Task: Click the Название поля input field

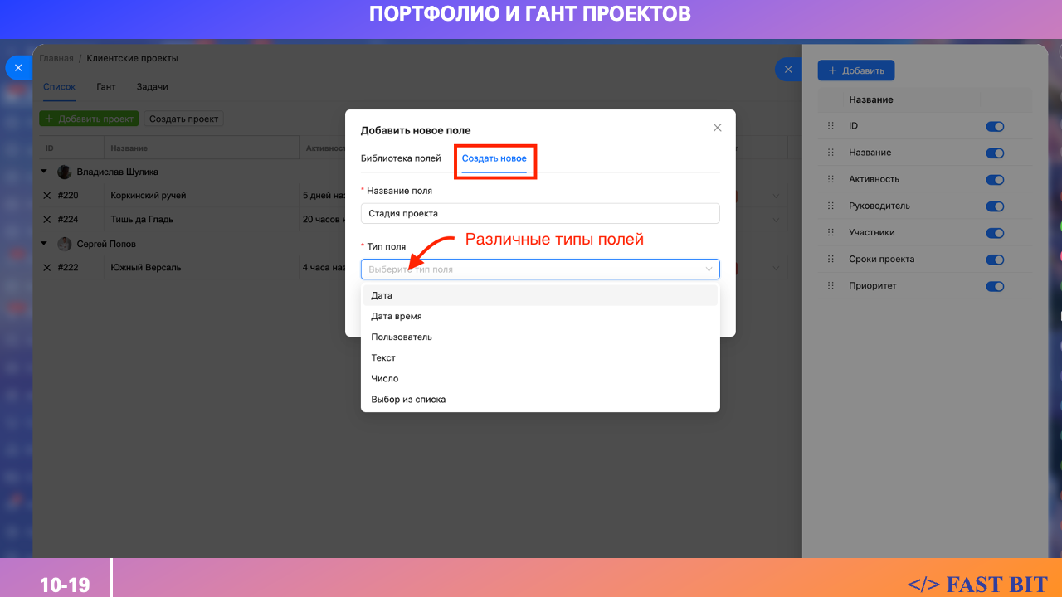Action: (x=540, y=213)
